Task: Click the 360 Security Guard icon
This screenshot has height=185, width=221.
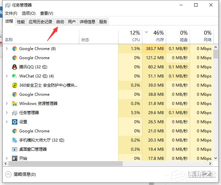Action: [x=14, y=85]
